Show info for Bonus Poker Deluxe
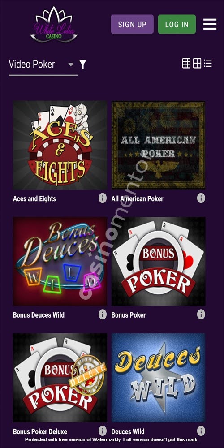 coord(103,431)
